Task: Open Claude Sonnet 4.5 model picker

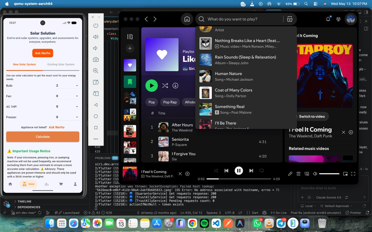Action: [328, 197]
